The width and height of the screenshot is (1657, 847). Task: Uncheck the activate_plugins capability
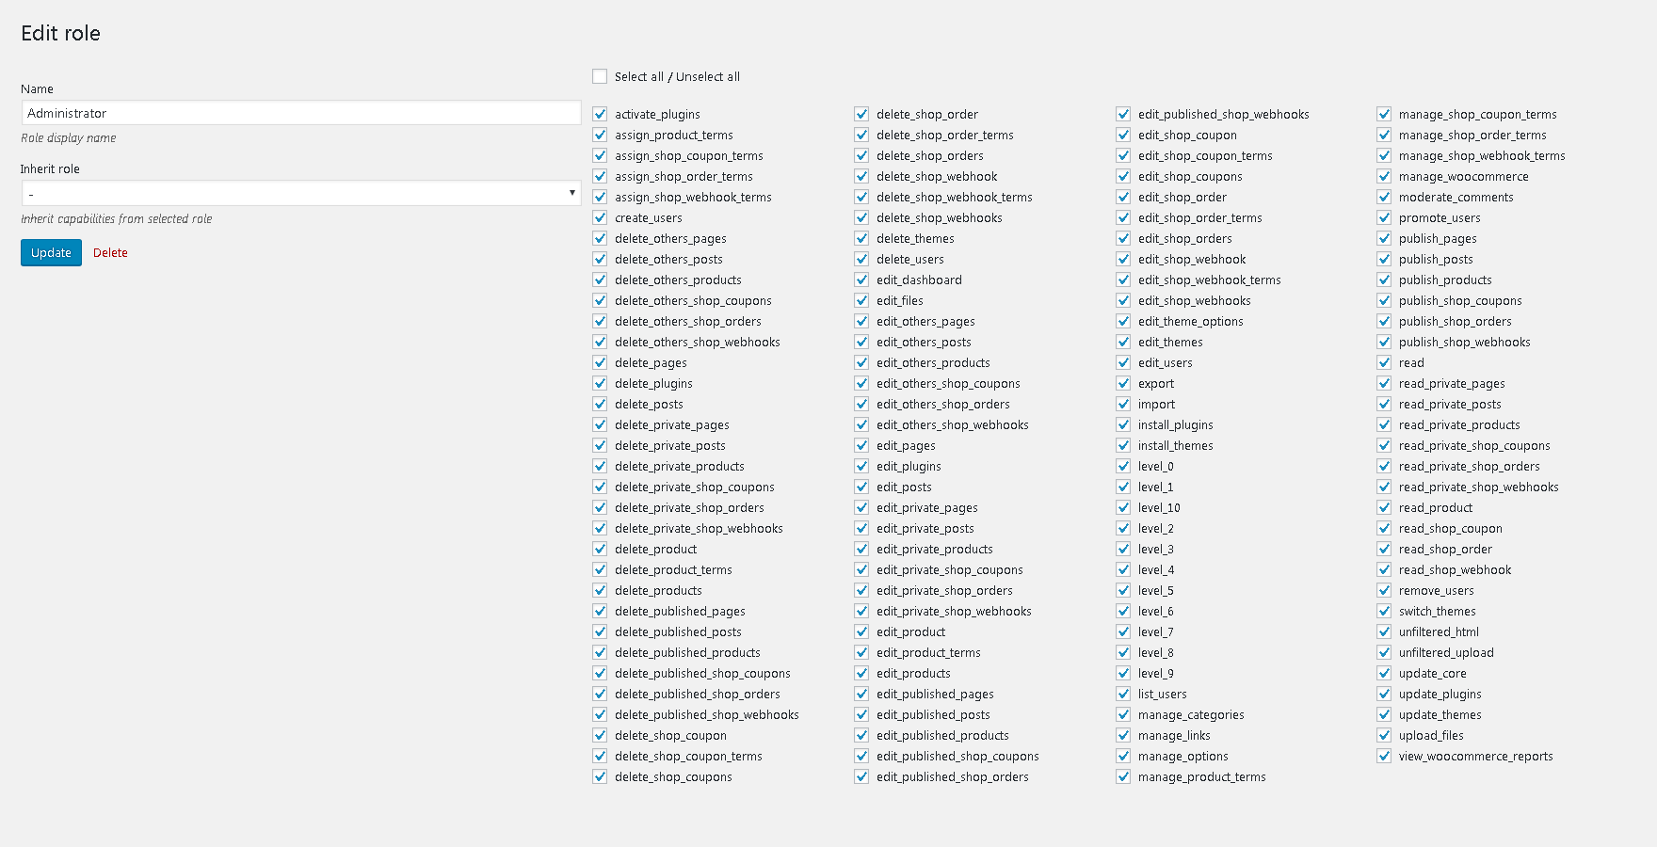coord(600,114)
